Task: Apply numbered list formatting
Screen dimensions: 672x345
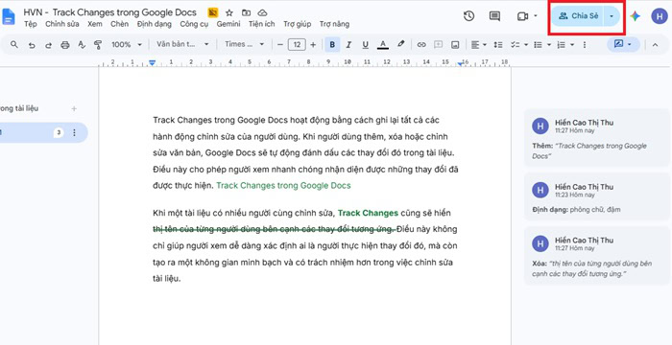Action: click(x=561, y=44)
